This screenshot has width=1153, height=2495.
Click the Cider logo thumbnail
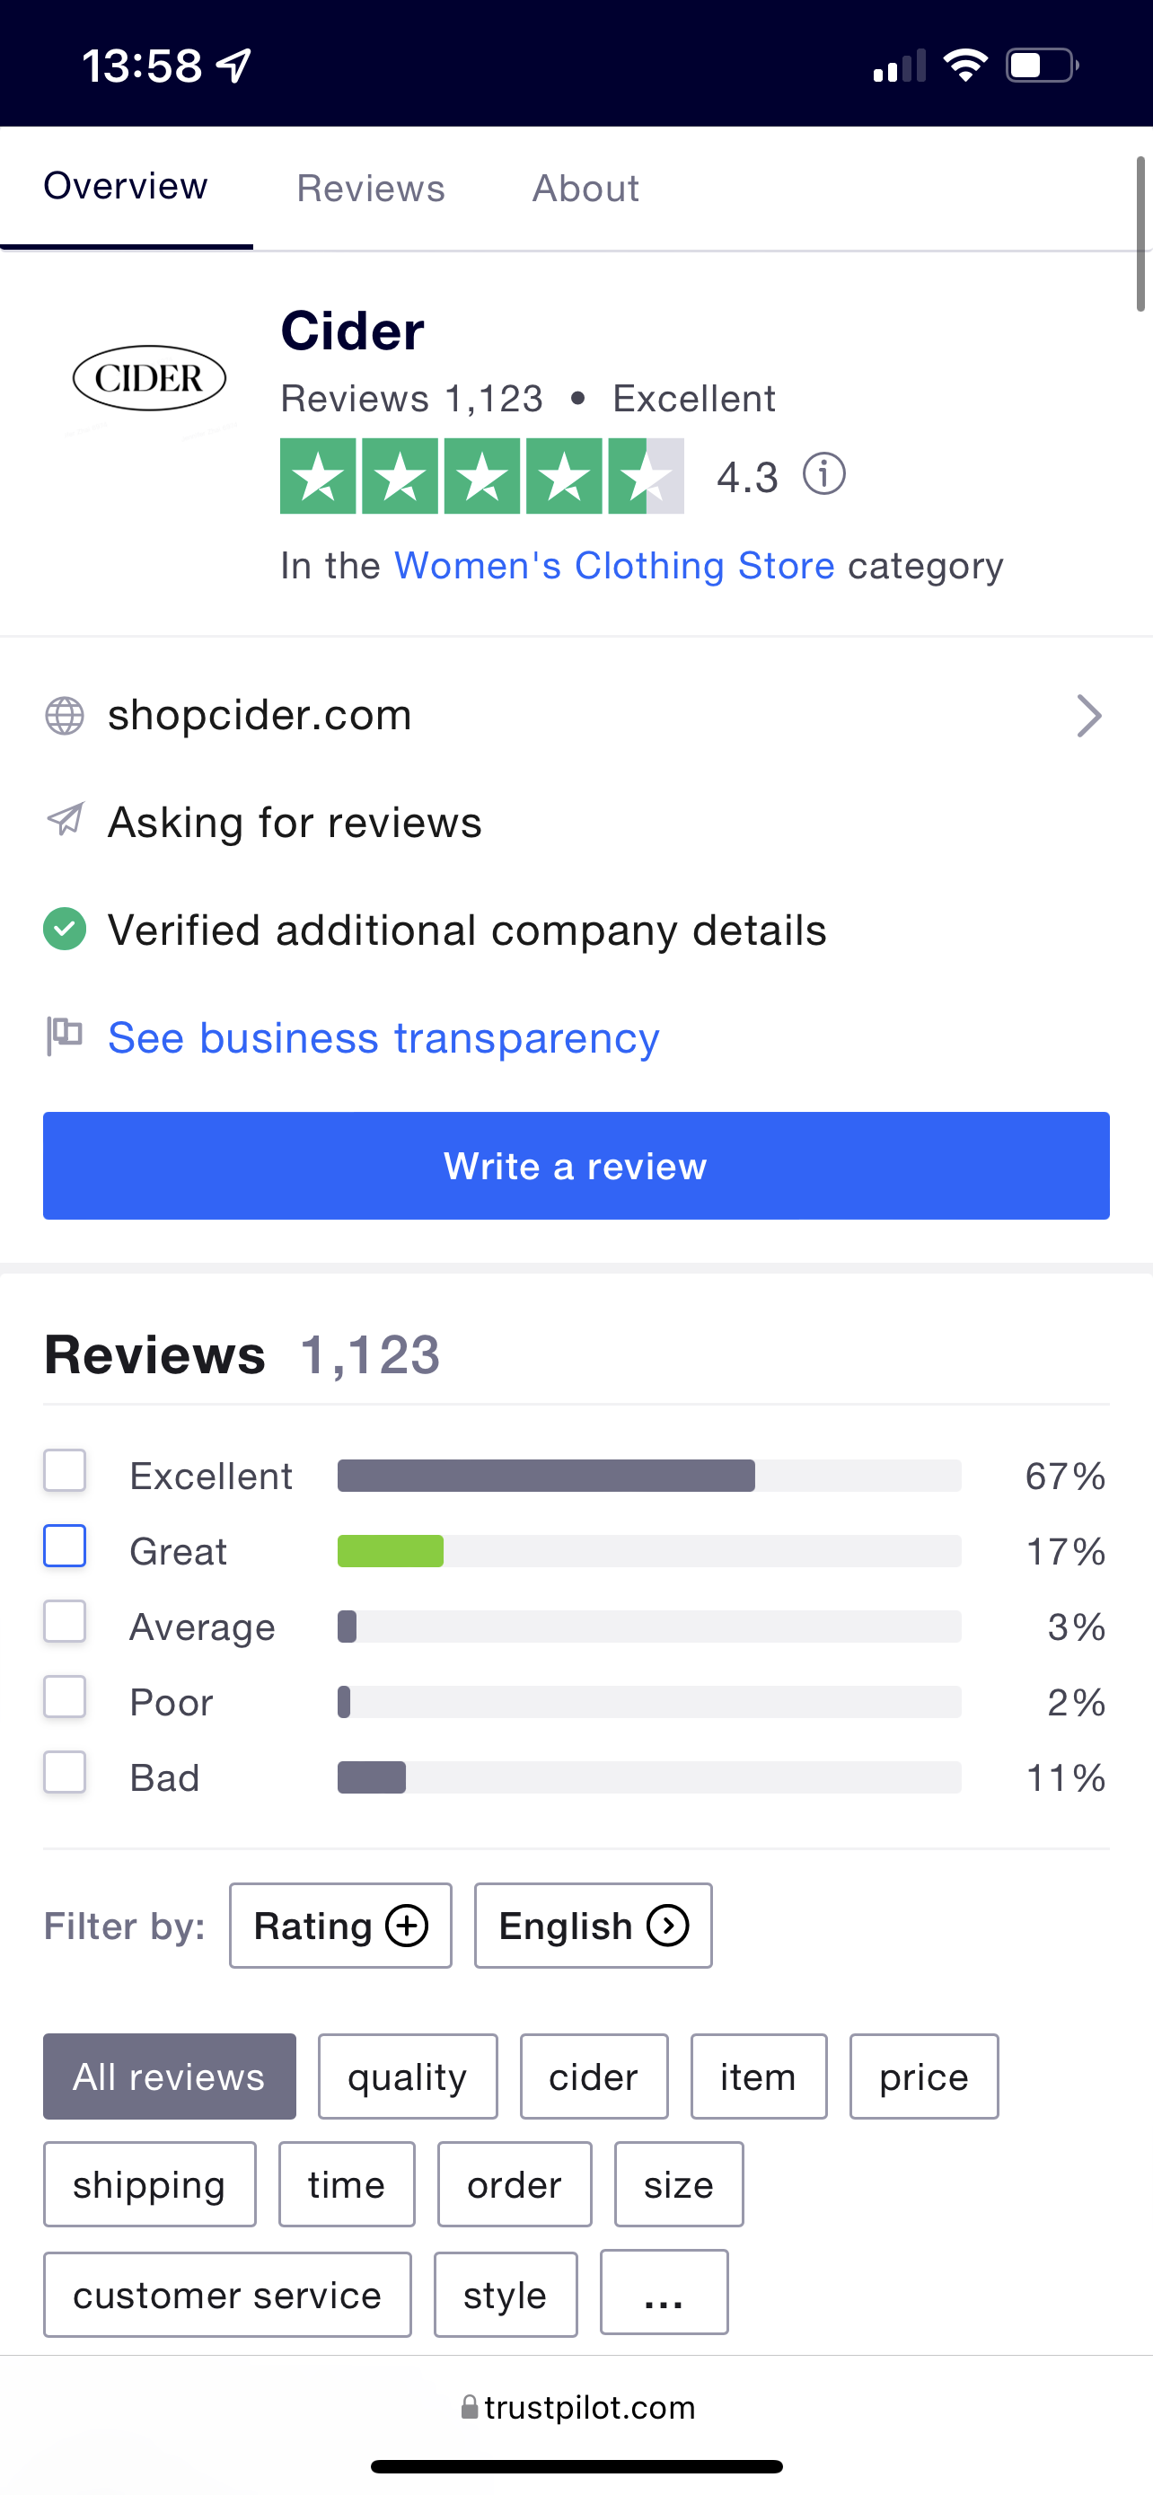(x=149, y=378)
